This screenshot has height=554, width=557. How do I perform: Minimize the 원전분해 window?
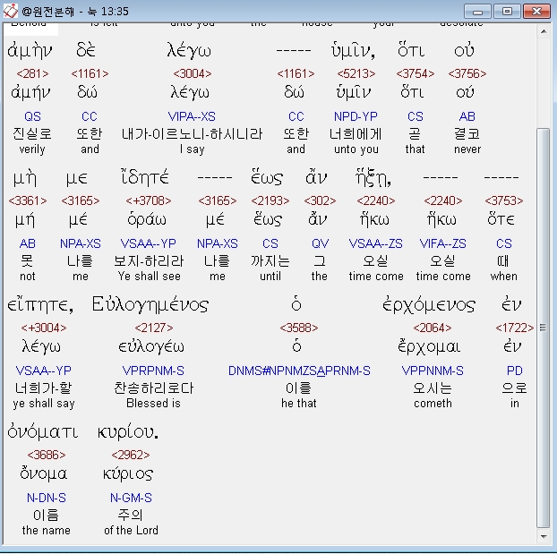[x=477, y=12]
